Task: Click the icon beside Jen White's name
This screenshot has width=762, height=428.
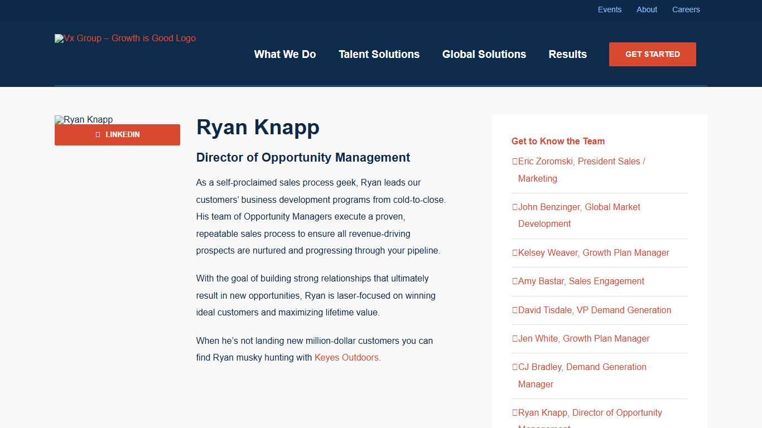Action: (514, 338)
